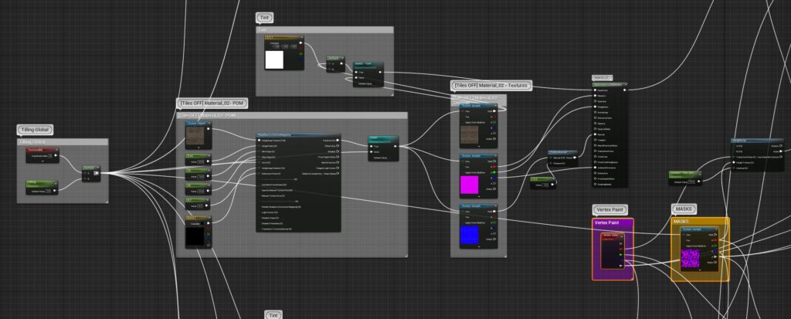
Task: Select the magenta texture sample thumbnail
Action: 470,185
